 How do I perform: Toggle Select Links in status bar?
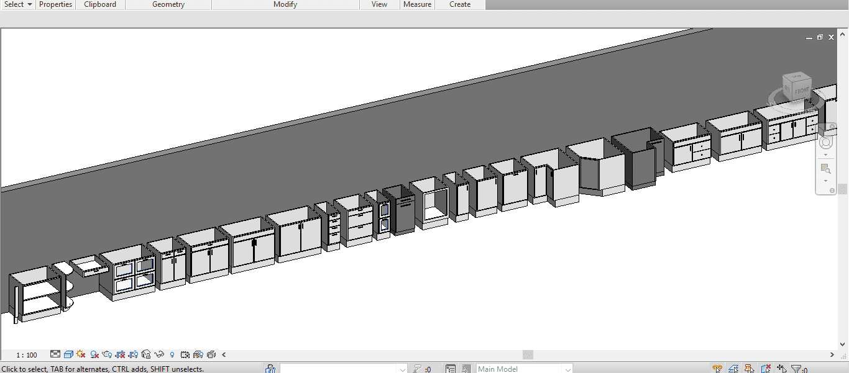coord(718,369)
